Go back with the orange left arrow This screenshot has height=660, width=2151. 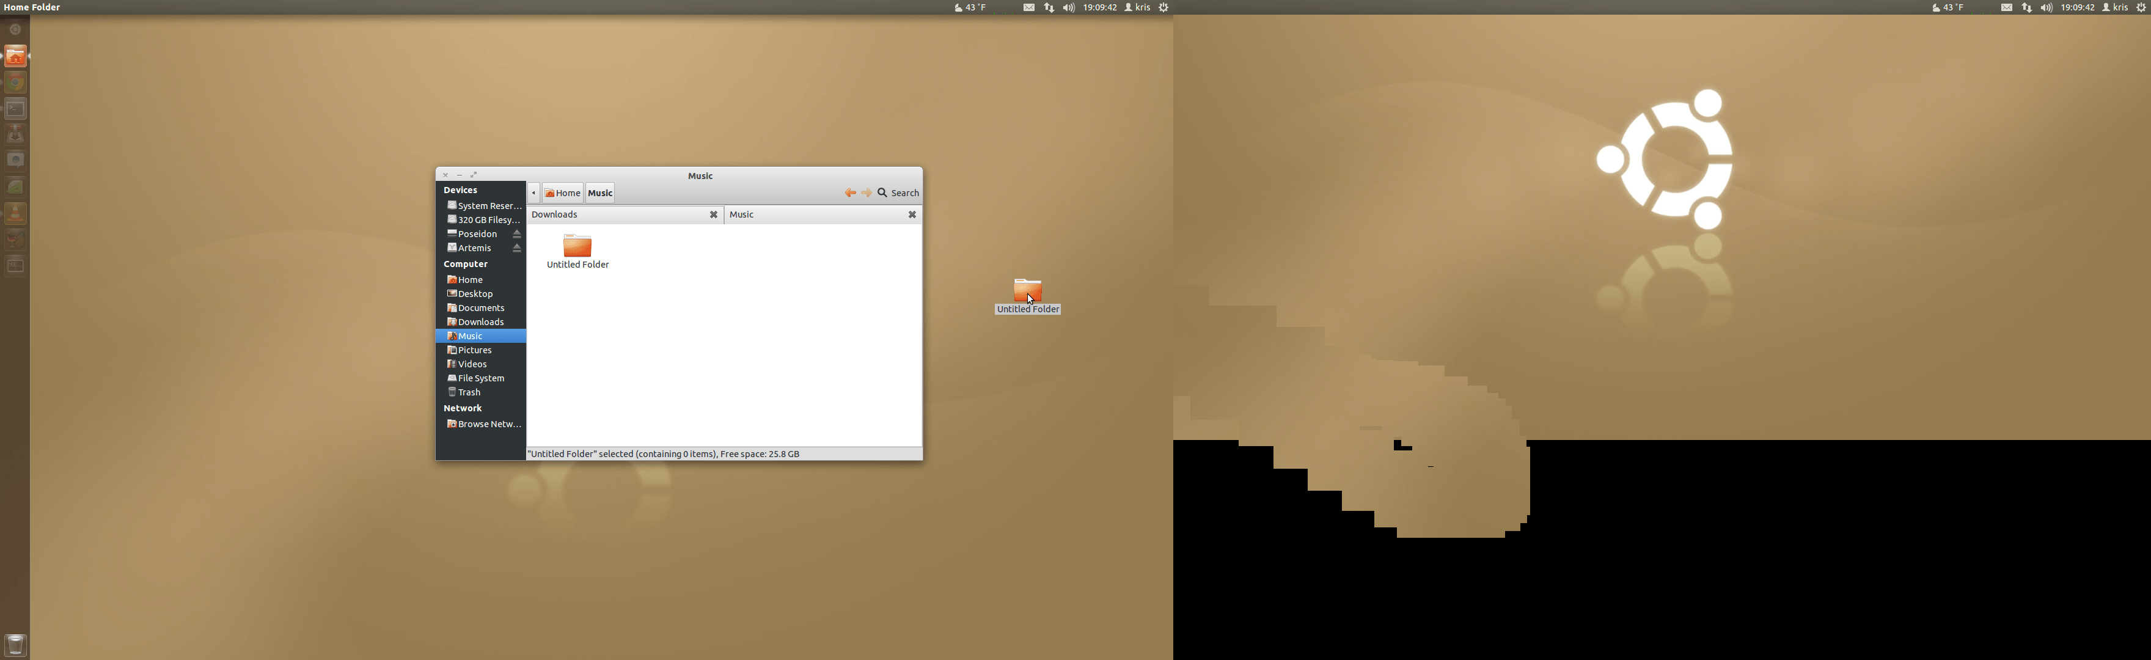pyautogui.click(x=850, y=193)
